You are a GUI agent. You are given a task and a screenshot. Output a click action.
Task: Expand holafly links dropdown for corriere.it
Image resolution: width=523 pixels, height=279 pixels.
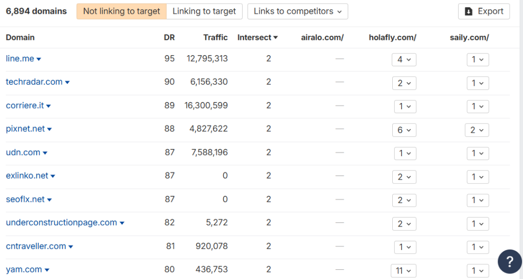[405, 107]
